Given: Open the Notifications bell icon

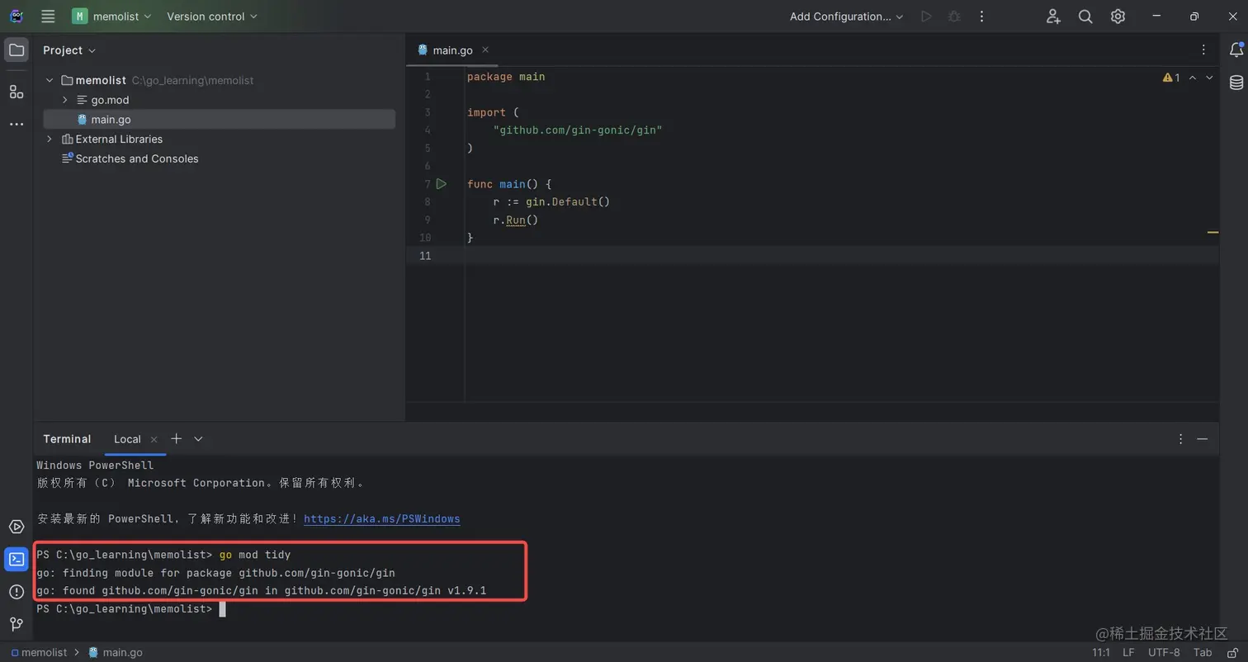Looking at the screenshot, I should [x=1236, y=50].
